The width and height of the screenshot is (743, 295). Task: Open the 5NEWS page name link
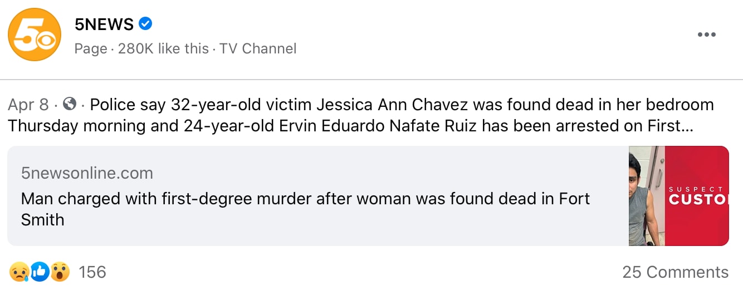coord(104,24)
